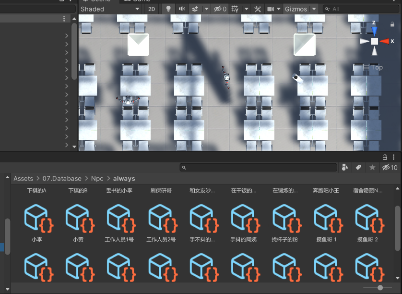Image resolution: width=402 pixels, height=294 pixels.
Task: Click the 奔跑吧小王 asset label
Action: pyautogui.click(x=326, y=191)
